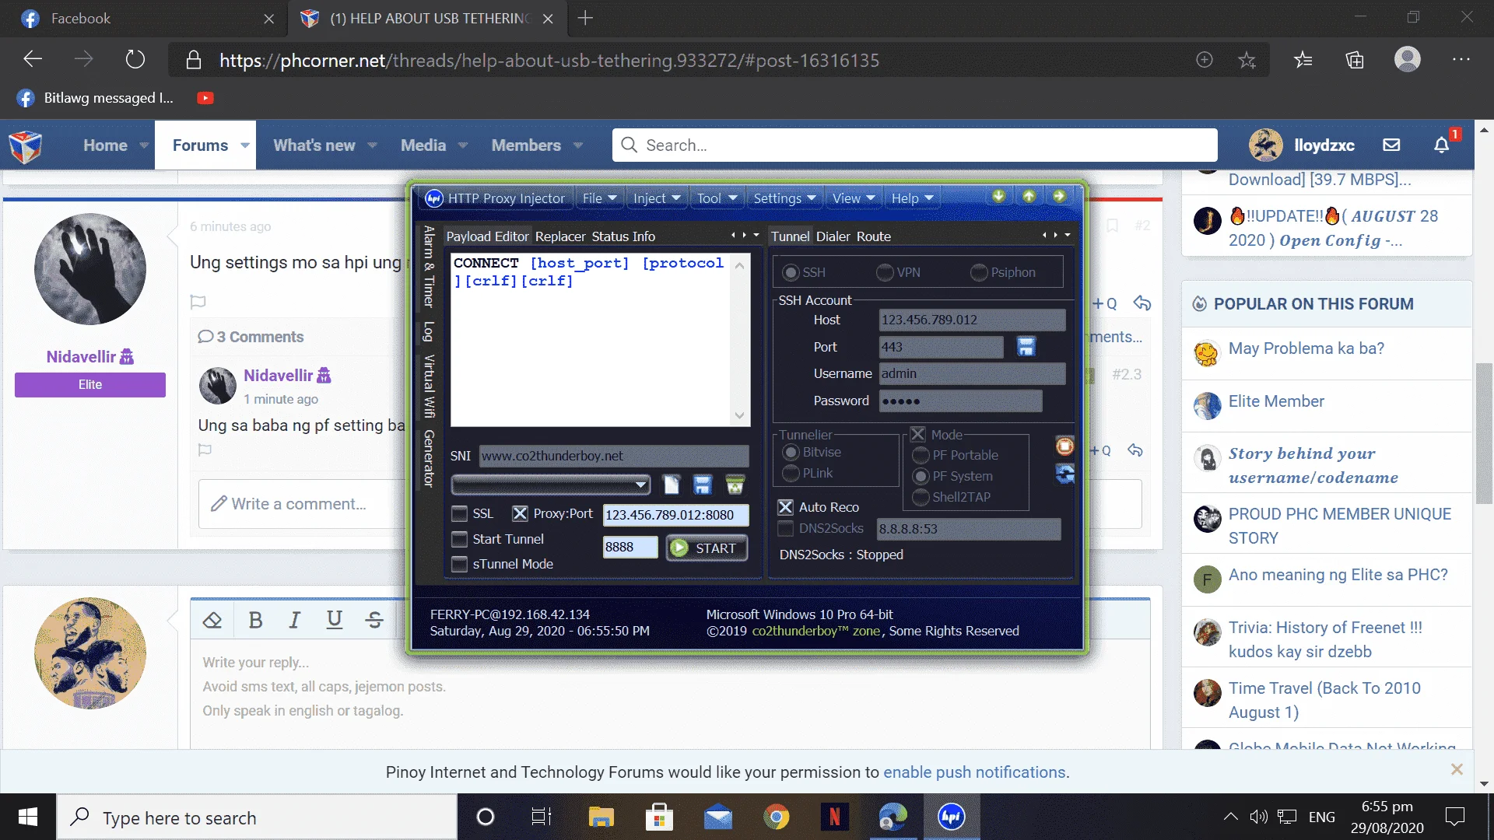Toggle italic in the reply editor
The width and height of the screenshot is (1494, 840).
tap(294, 620)
